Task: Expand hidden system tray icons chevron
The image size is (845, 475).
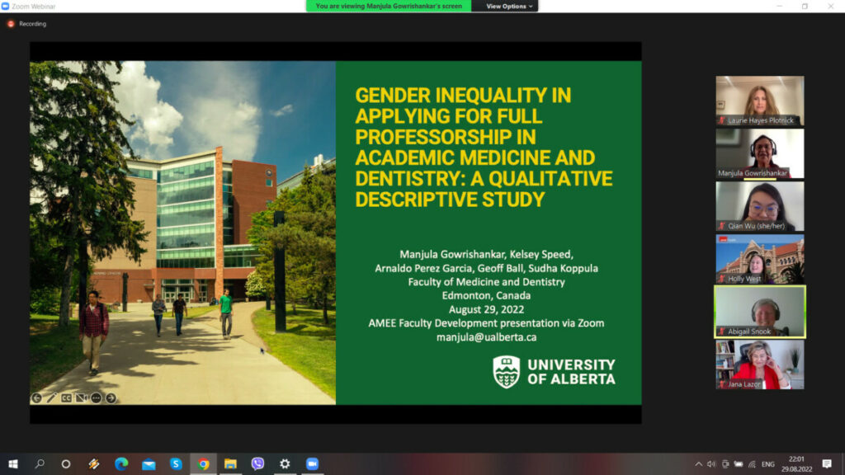Action: coord(698,463)
